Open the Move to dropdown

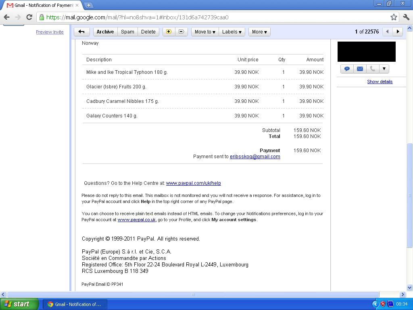pos(205,31)
